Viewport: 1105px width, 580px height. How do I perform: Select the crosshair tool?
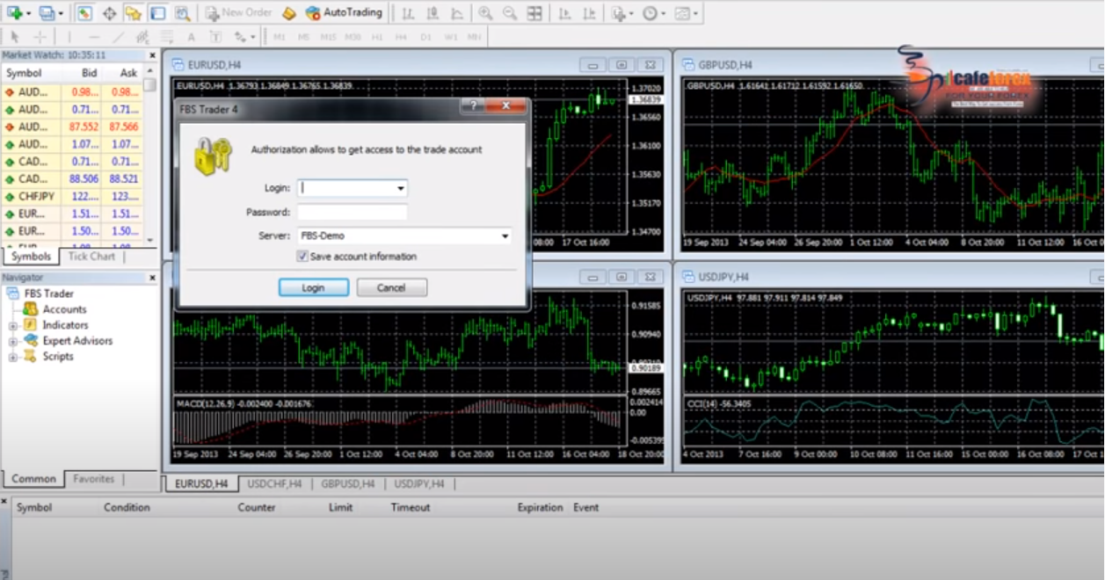(x=40, y=37)
